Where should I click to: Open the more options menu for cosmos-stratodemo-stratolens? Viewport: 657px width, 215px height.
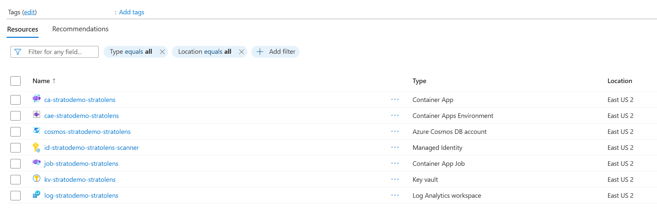(x=395, y=132)
